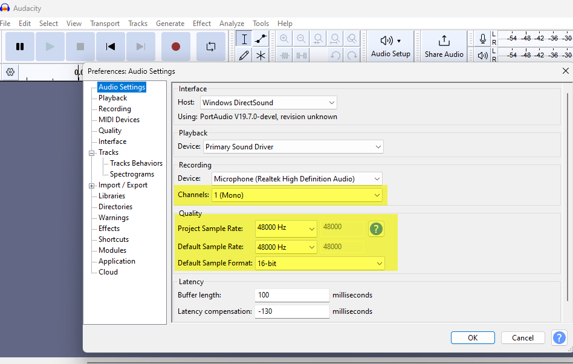Open Default Sample Rate dropdown
The width and height of the screenshot is (573, 364).
click(286, 247)
